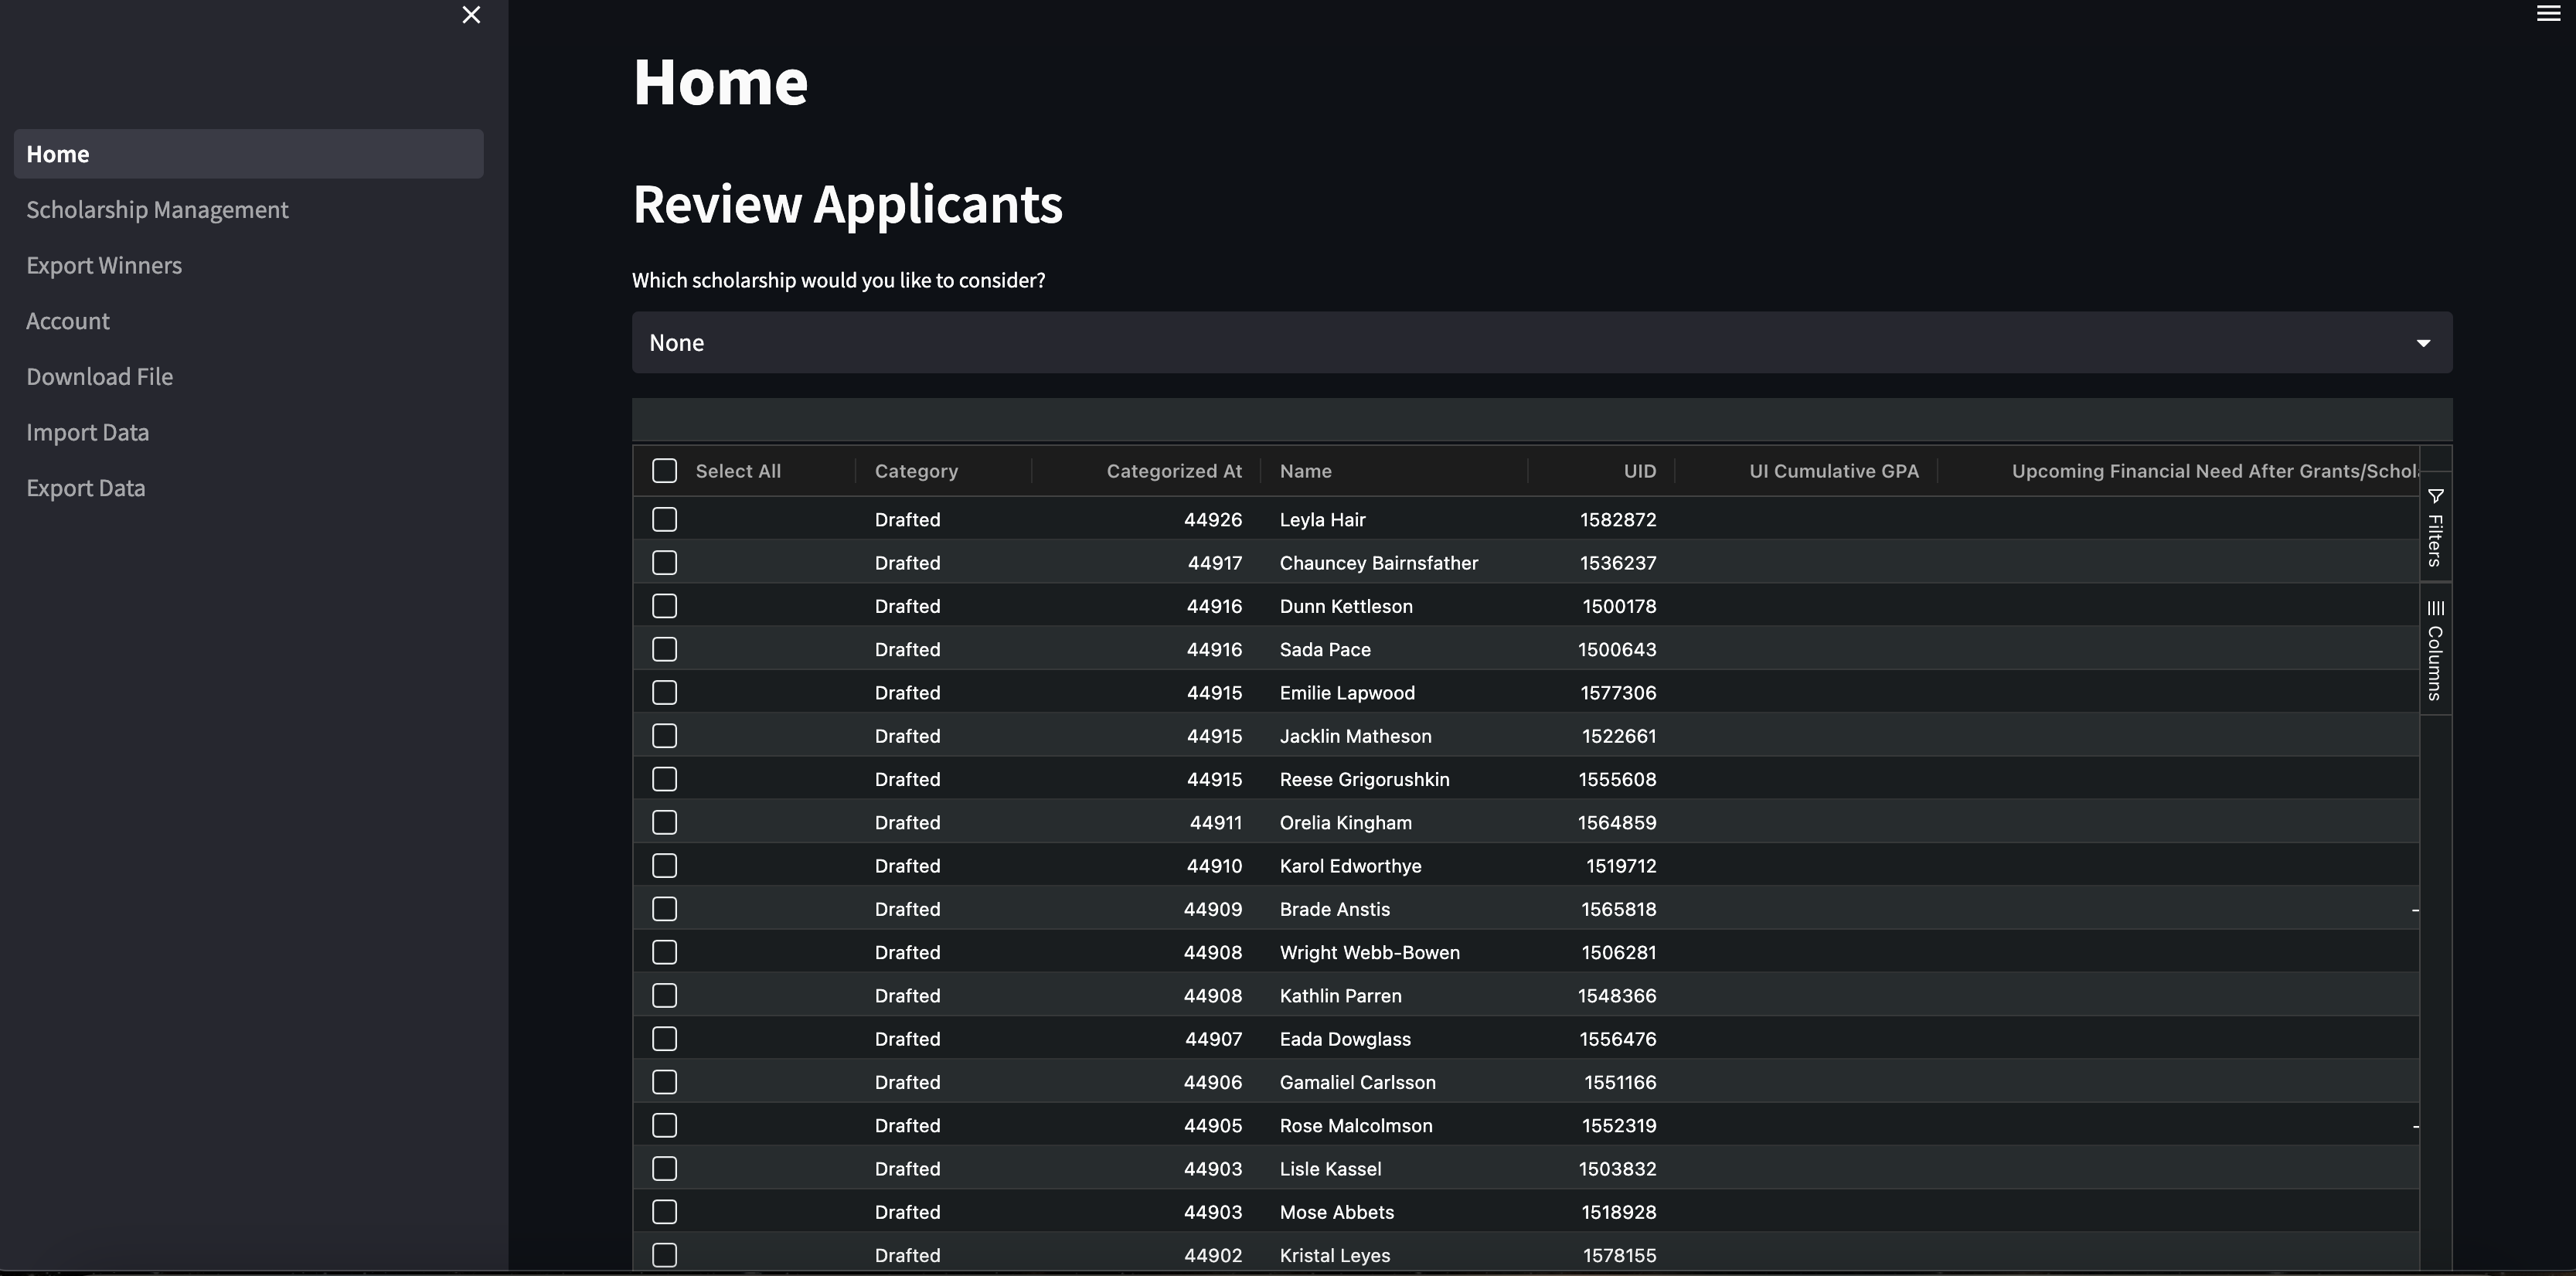Tick the checkbox for Chauncey Bairnsfather
2576x1276 pixels.
664,563
